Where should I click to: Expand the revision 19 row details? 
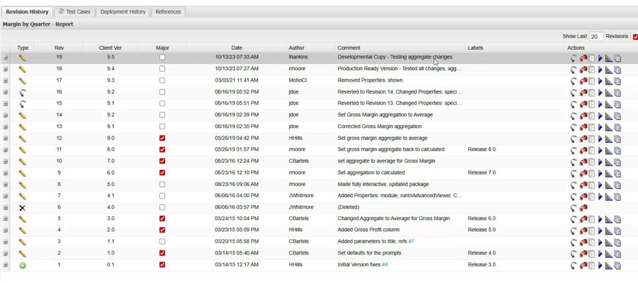pyautogui.click(x=5, y=58)
